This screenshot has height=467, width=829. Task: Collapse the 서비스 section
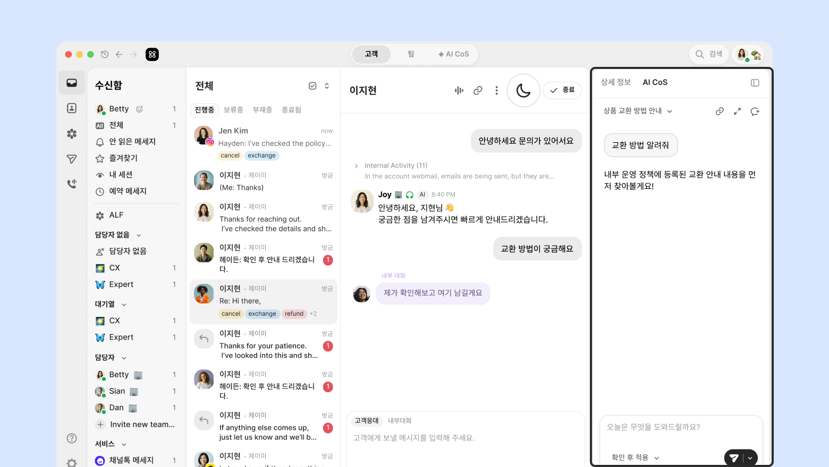[x=124, y=444]
